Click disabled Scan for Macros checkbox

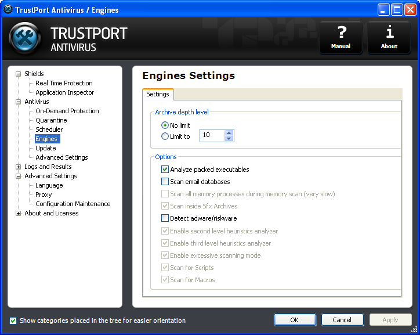coord(165,280)
